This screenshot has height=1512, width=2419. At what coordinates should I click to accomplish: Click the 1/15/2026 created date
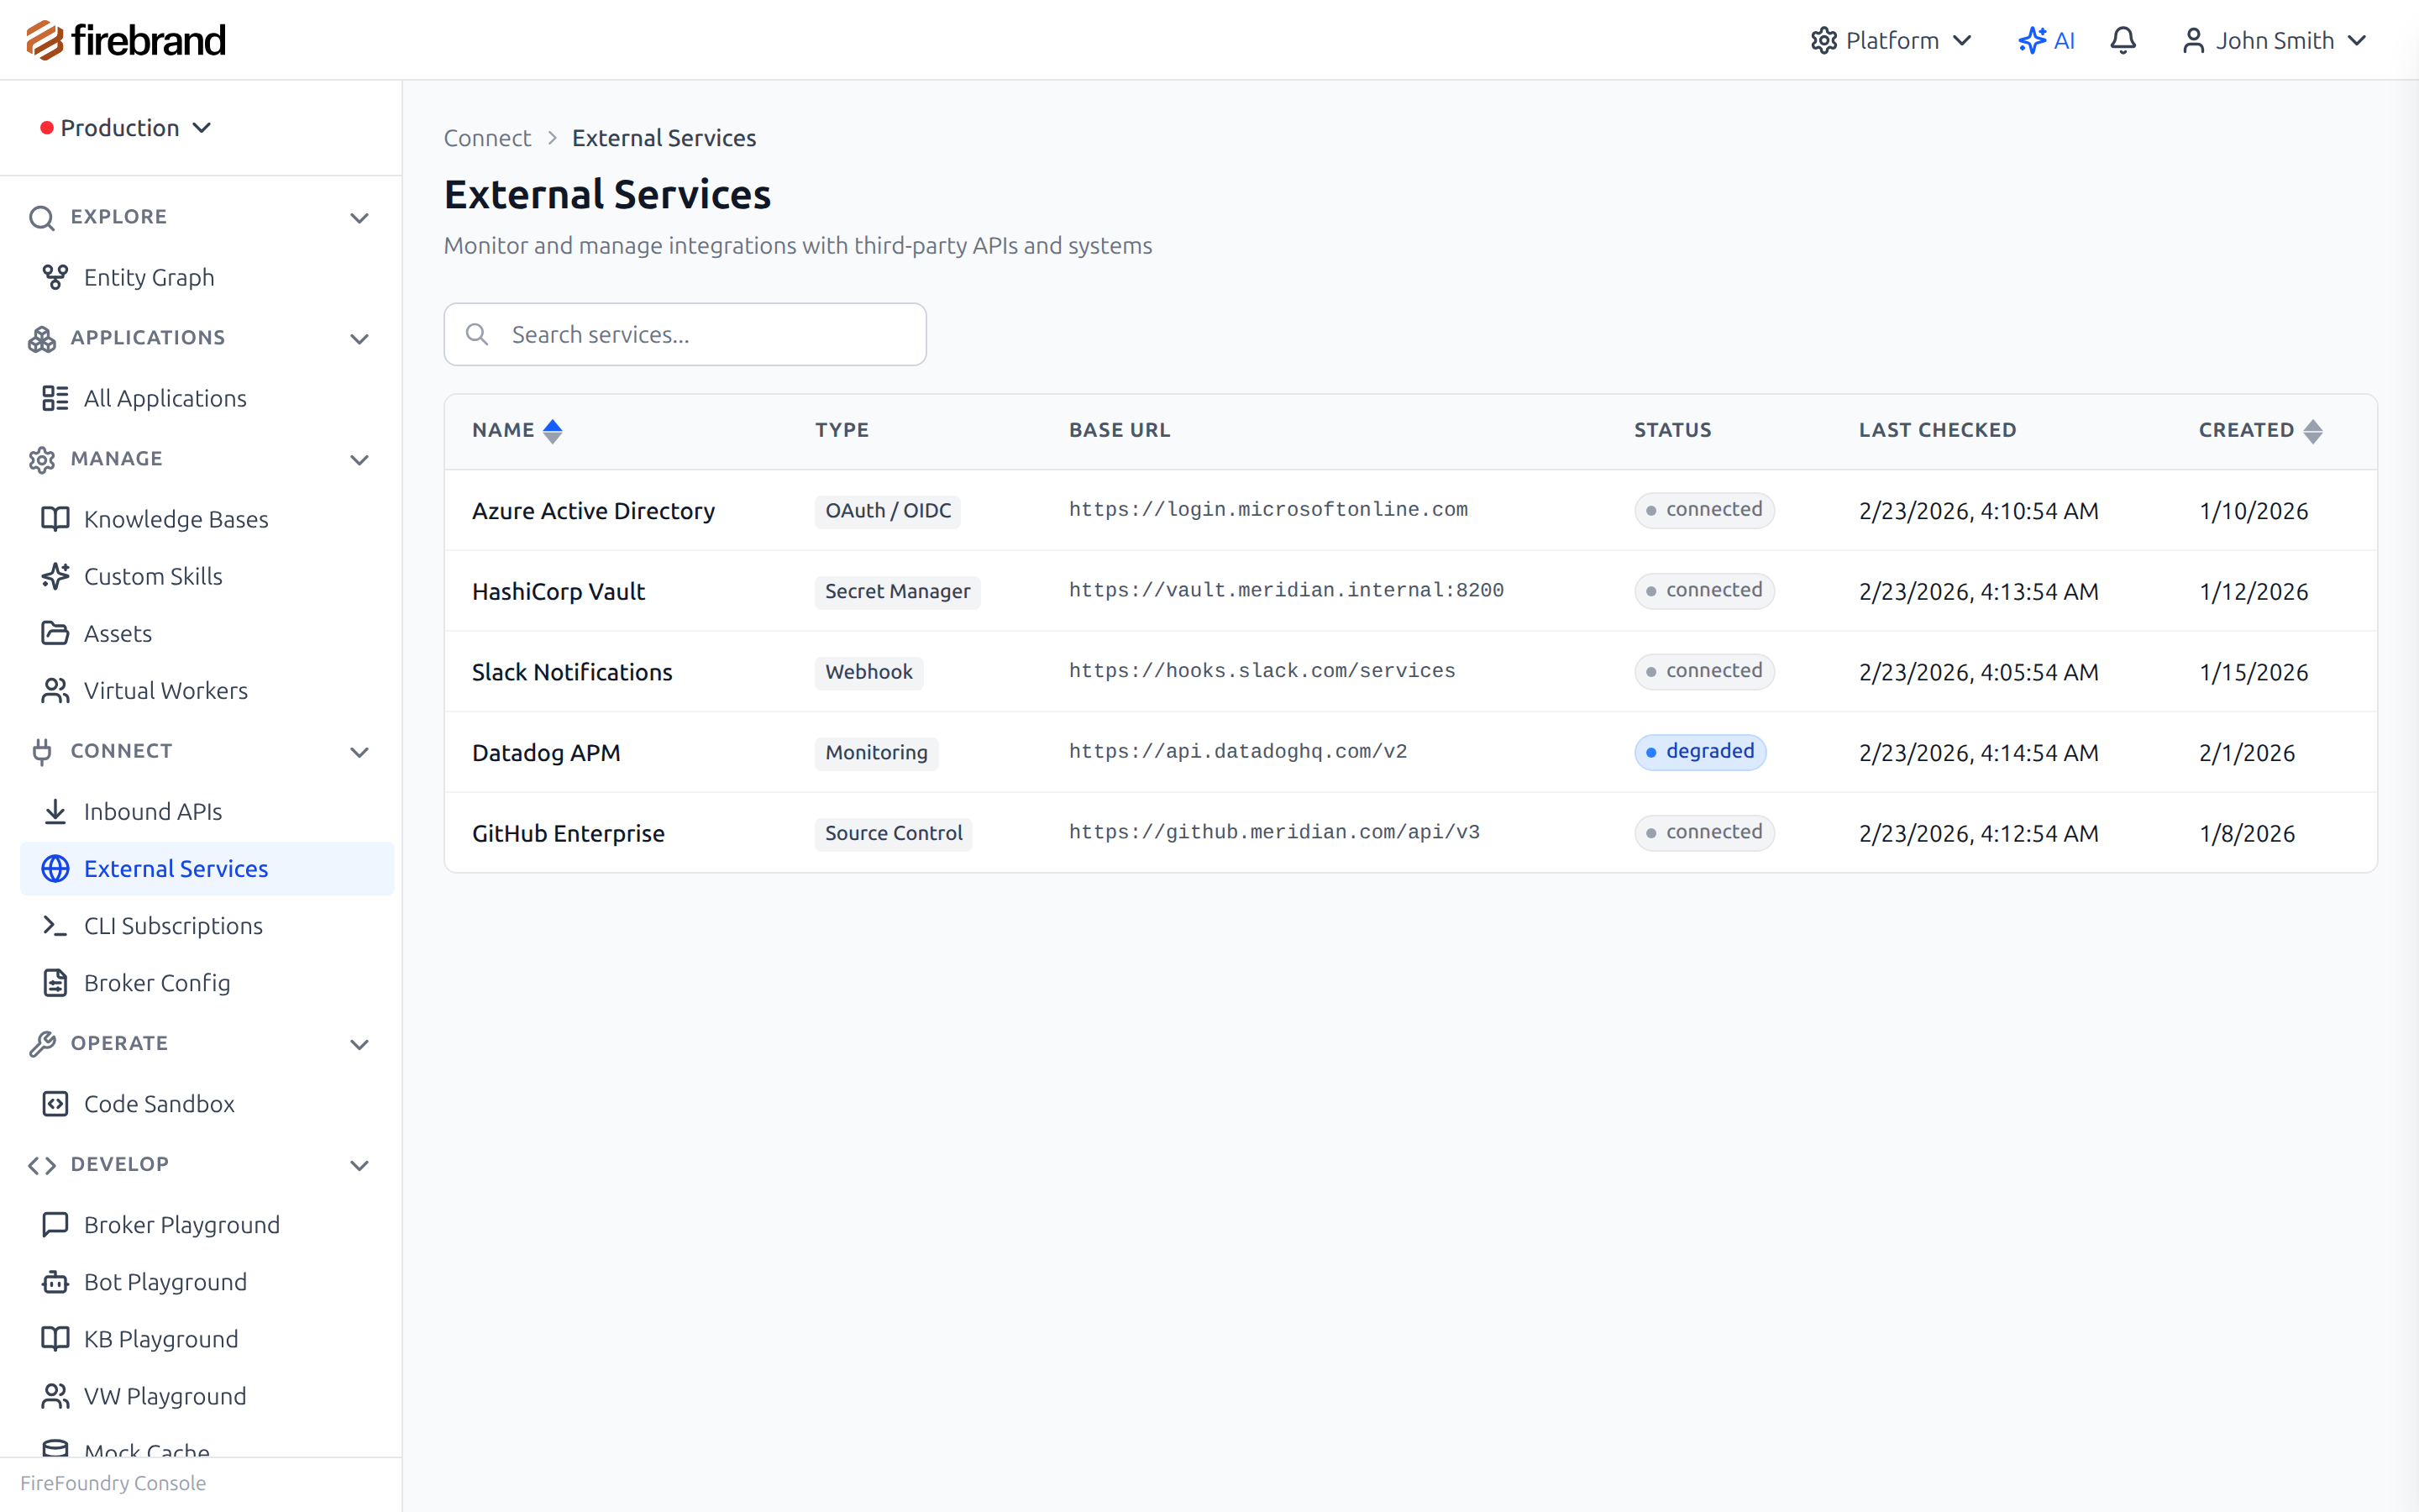tap(2253, 672)
